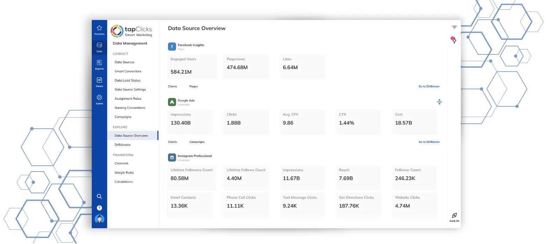Open the user avatar profile

click(100, 219)
